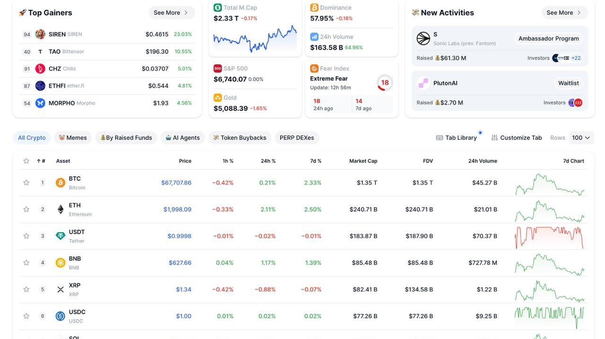
Task: Toggle favorite star for ETH
Action: [x=26, y=209]
